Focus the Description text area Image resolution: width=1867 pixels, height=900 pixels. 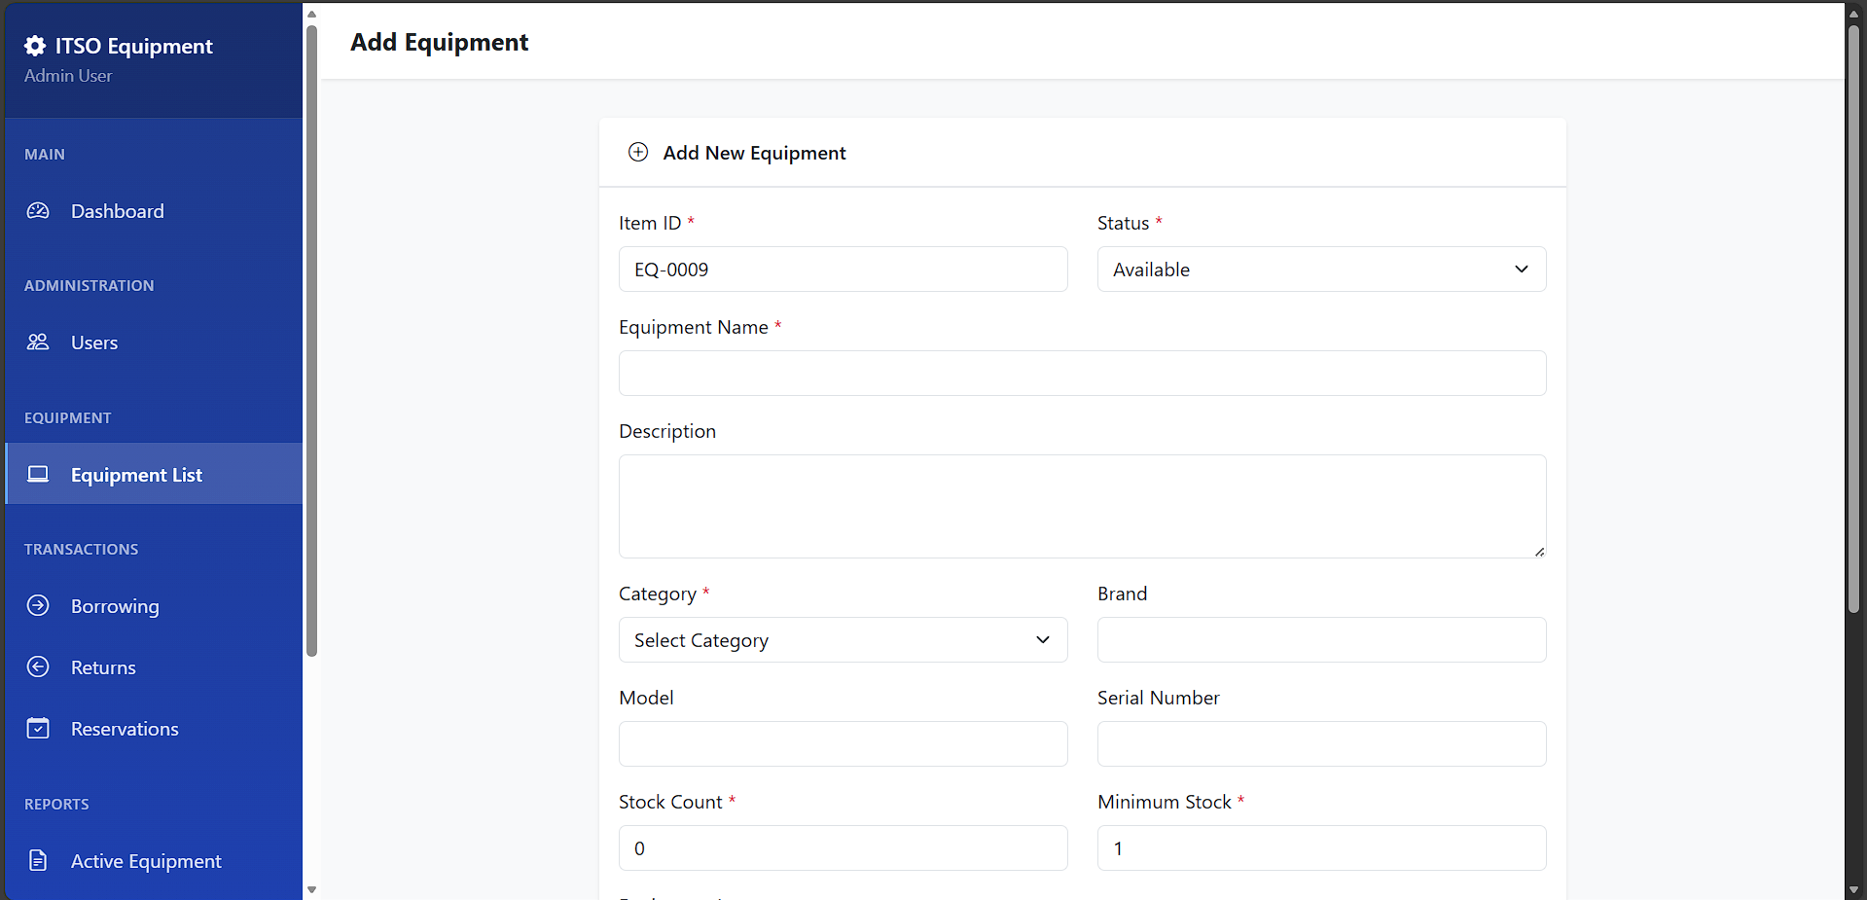1082,506
